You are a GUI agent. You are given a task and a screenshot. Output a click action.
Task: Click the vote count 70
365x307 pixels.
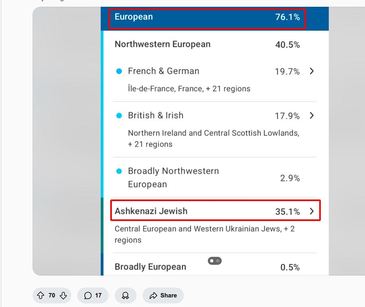(x=52, y=295)
